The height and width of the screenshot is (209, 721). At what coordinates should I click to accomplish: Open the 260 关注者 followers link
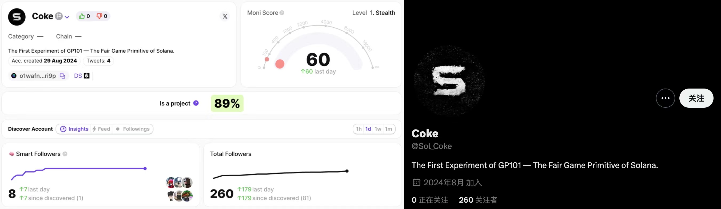478,200
